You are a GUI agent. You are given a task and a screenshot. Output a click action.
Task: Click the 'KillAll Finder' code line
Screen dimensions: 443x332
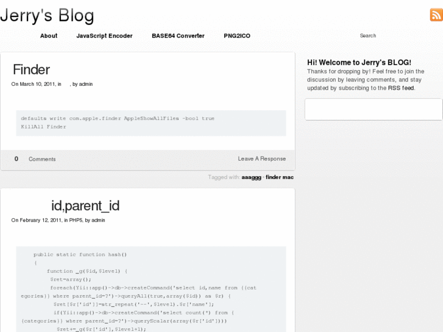[x=43, y=127]
